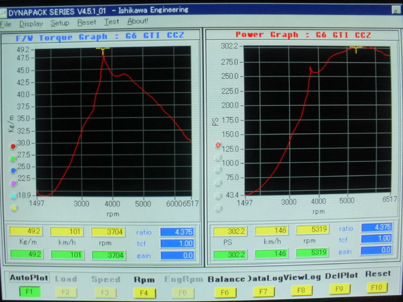Activate the F7 DataLog key
Viewport: 403px width, 302px height.
tap(263, 291)
